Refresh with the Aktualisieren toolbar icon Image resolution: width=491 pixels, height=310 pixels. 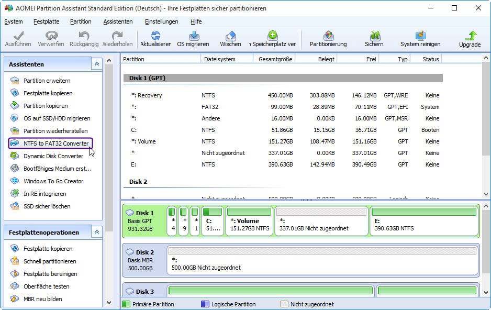[155, 39]
